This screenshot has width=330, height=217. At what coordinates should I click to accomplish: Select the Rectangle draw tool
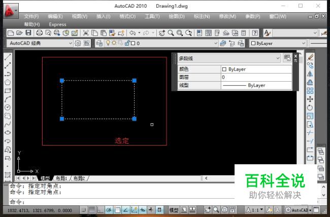(8, 91)
